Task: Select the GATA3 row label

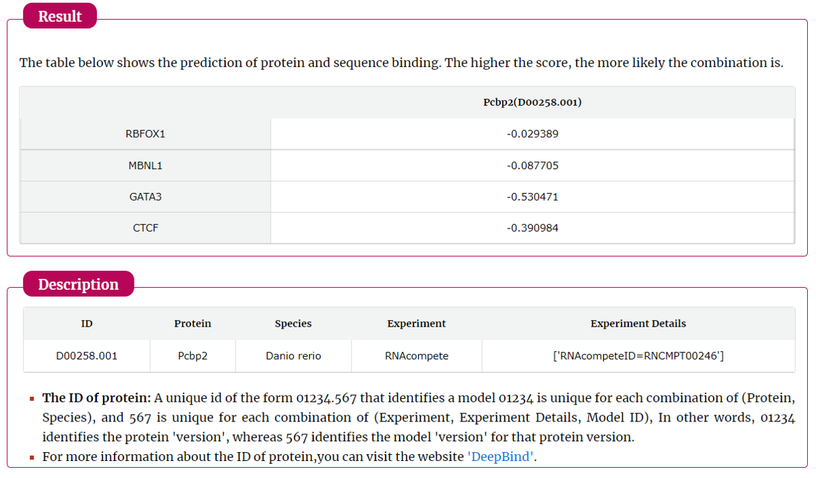Action: click(x=145, y=197)
